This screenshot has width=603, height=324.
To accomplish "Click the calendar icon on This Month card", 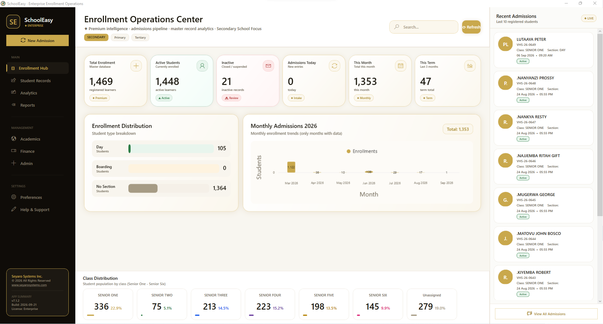I will pos(401,66).
